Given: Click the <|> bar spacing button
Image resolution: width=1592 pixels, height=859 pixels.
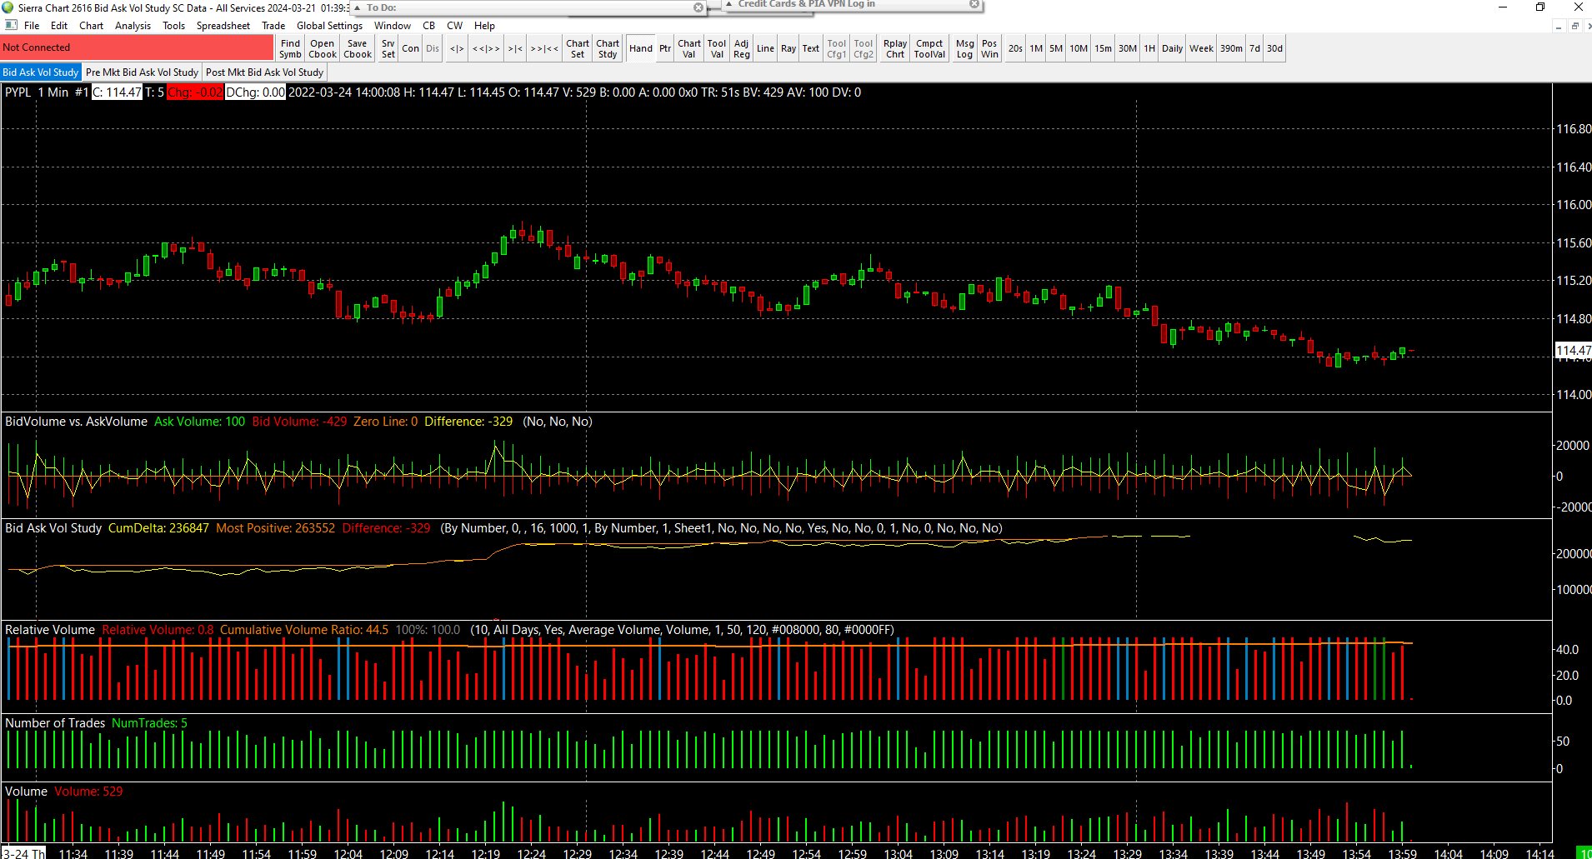Looking at the screenshot, I should click(x=457, y=48).
